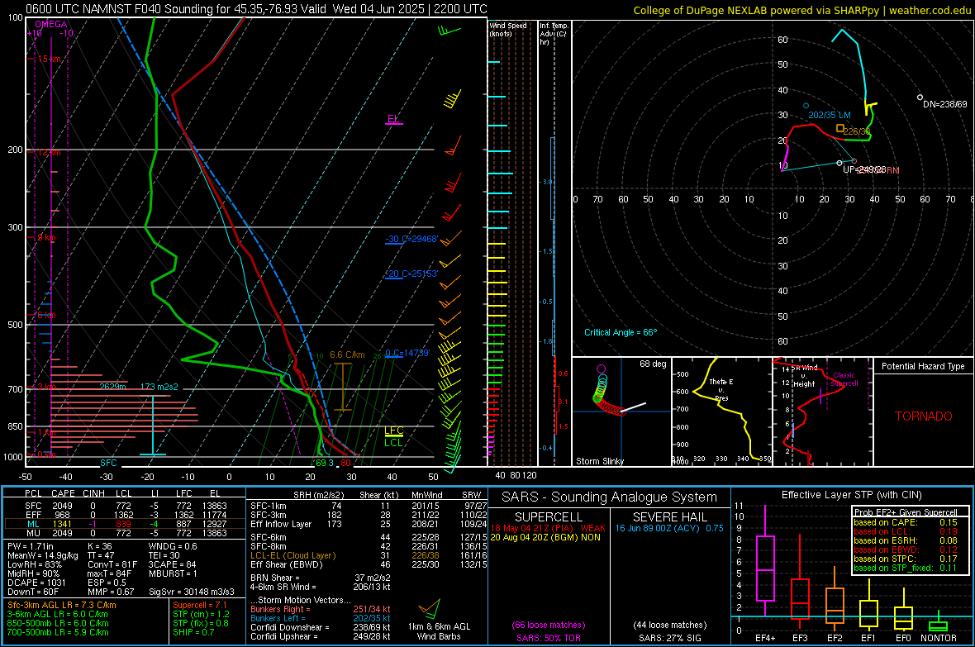Click the PW = 1.71in value
Image resolution: width=975 pixels, height=647 pixels.
[x=31, y=546]
